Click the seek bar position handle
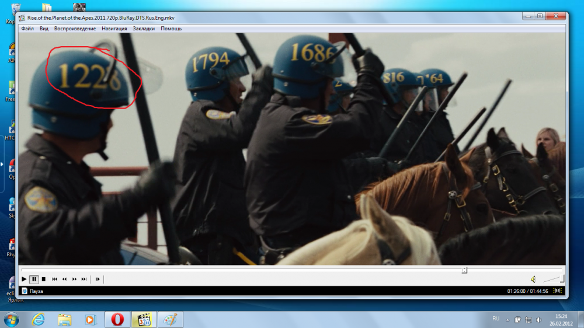The height and width of the screenshot is (328, 584). [464, 270]
